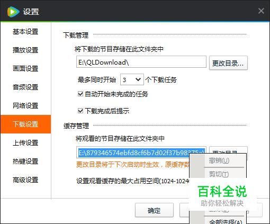Go to 音频设置 section

(x=25, y=87)
